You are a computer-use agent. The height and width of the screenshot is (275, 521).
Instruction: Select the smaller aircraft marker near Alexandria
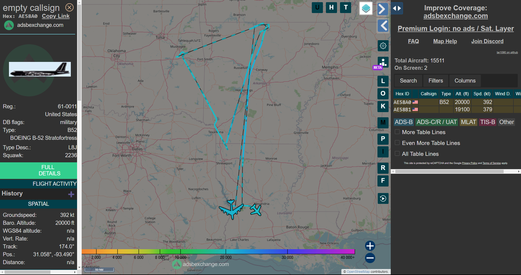coord(256,210)
